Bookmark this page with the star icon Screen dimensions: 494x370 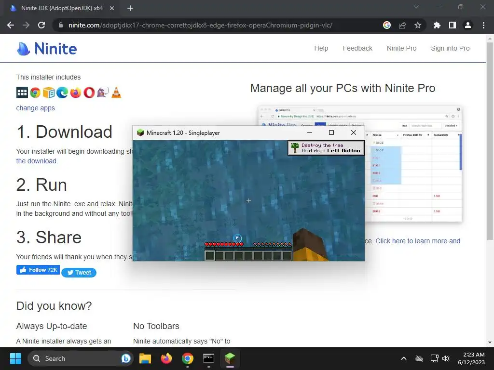pos(418,25)
